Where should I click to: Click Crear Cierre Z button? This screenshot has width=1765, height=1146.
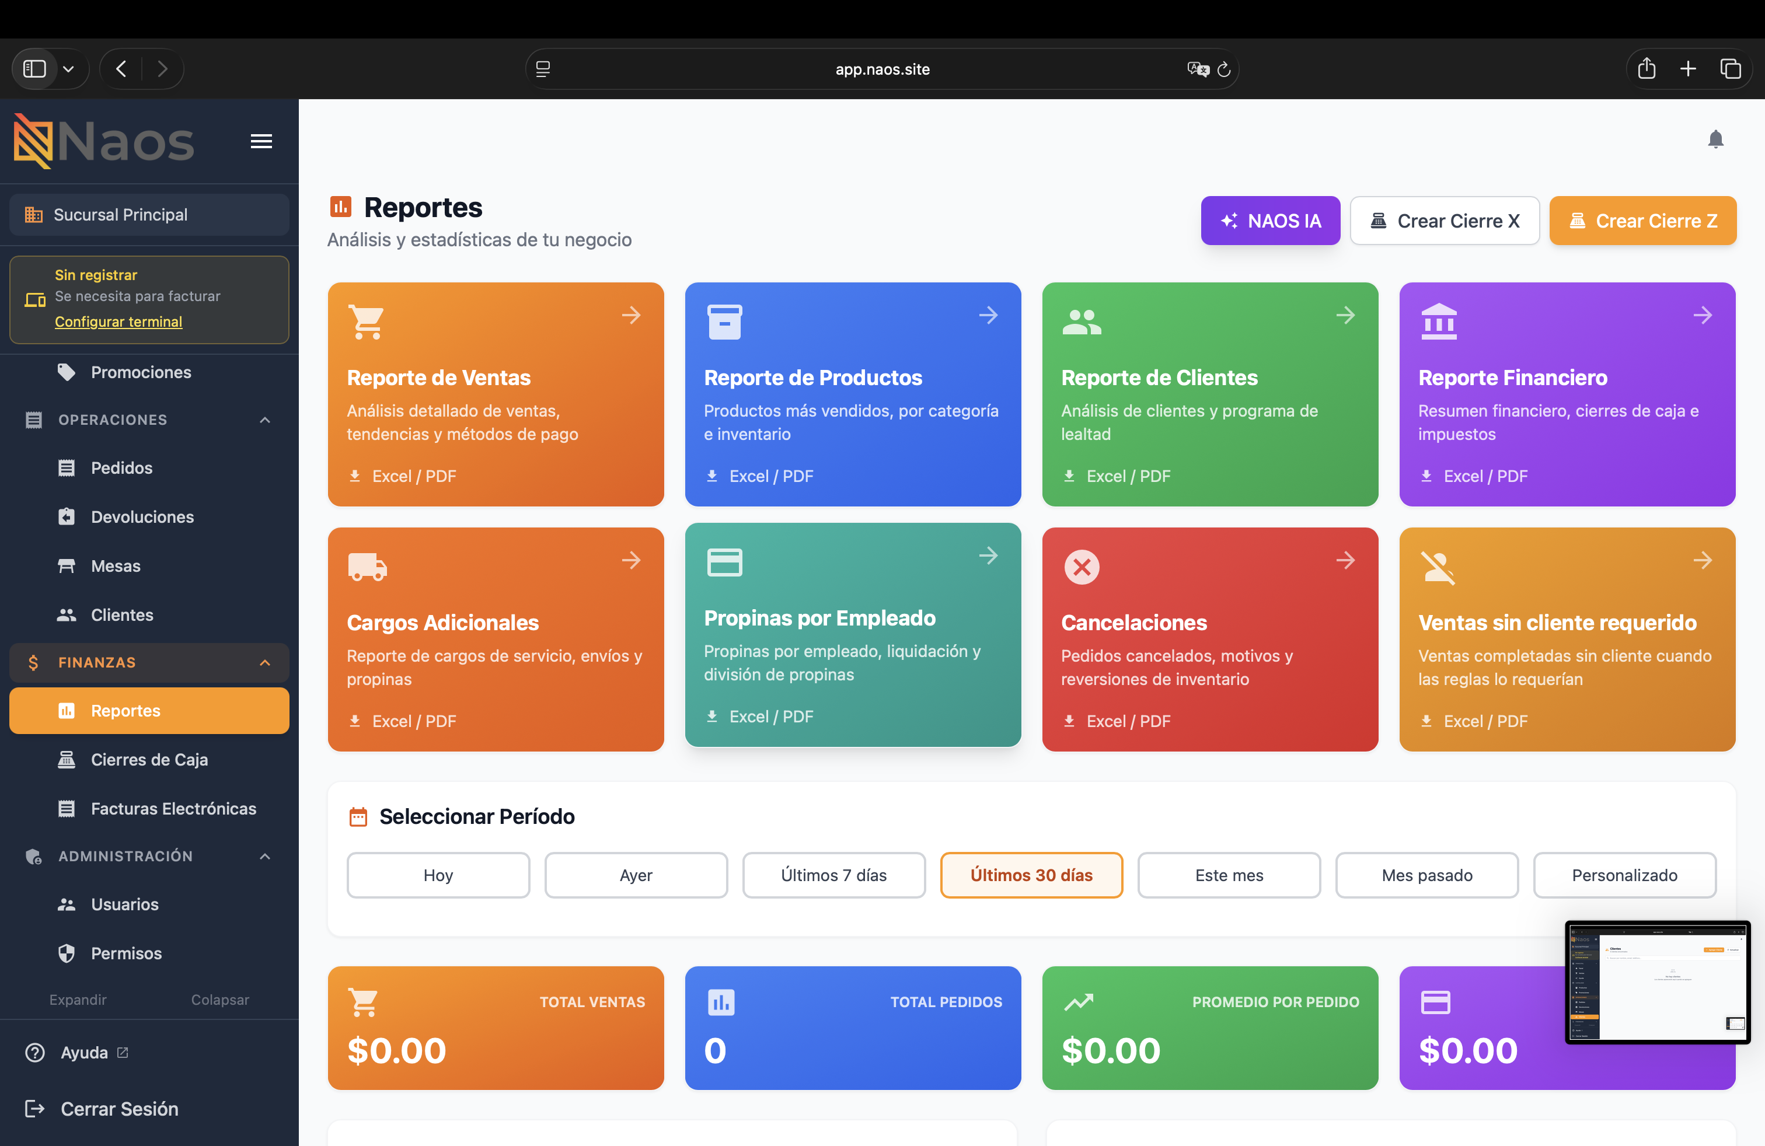pyautogui.click(x=1642, y=221)
